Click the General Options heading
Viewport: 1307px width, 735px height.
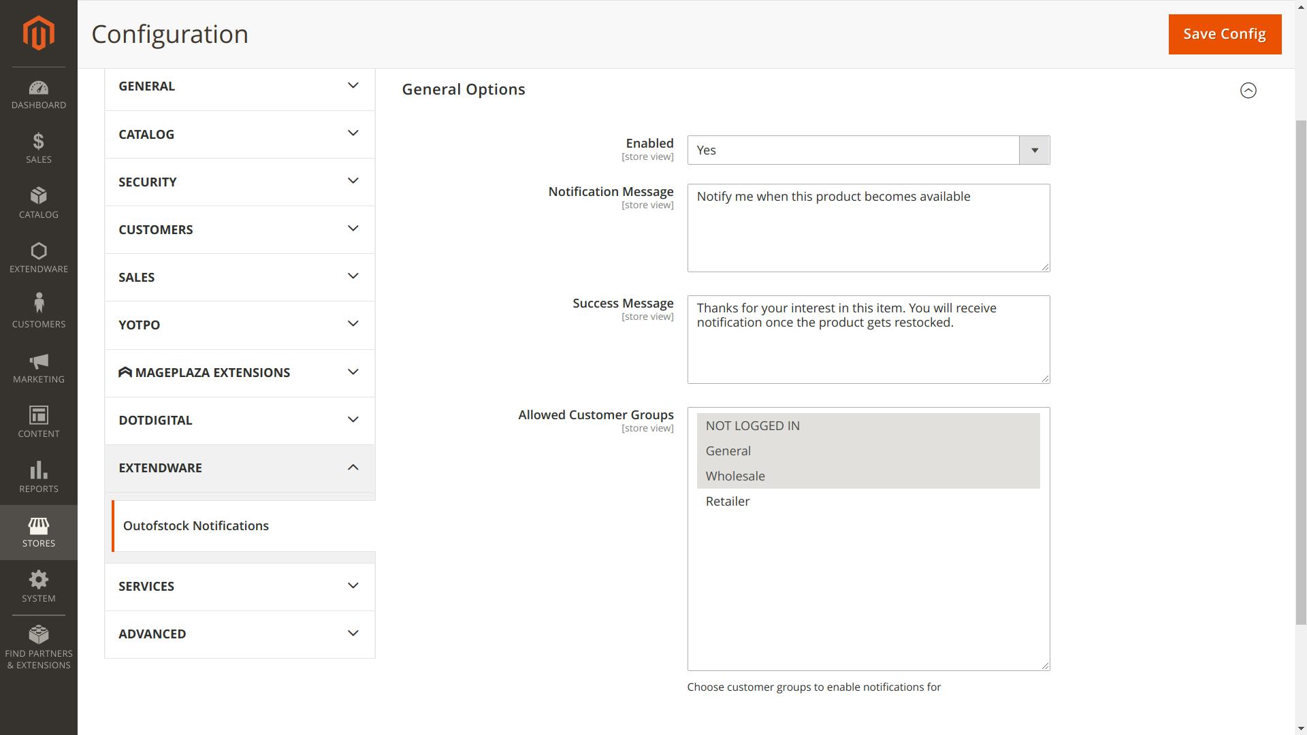click(464, 90)
